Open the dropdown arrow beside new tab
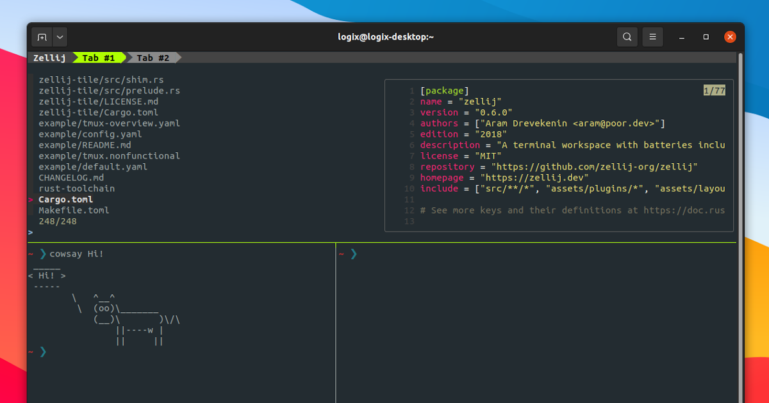Viewport: 769px width, 403px height. click(60, 37)
